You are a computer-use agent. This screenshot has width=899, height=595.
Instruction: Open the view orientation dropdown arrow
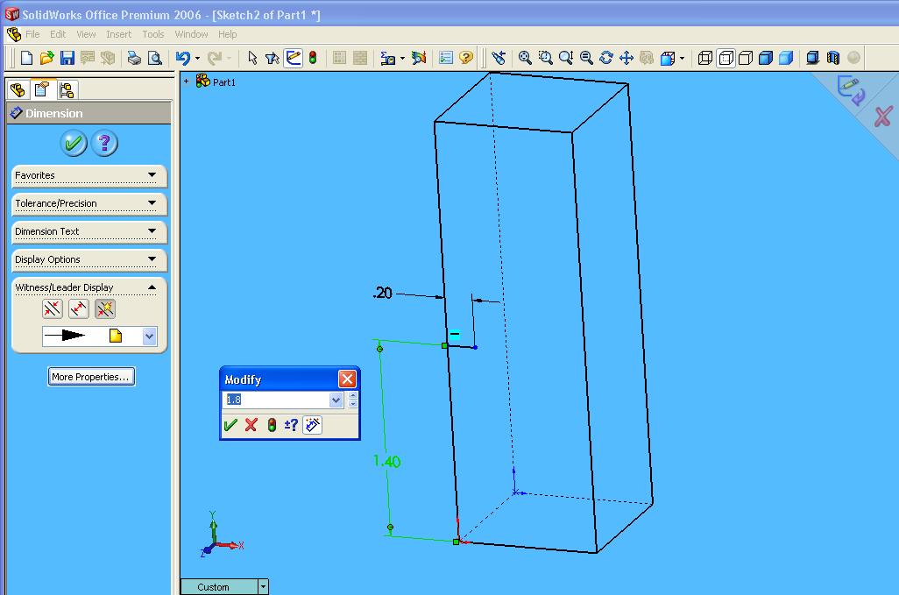click(x=682, y=58)
